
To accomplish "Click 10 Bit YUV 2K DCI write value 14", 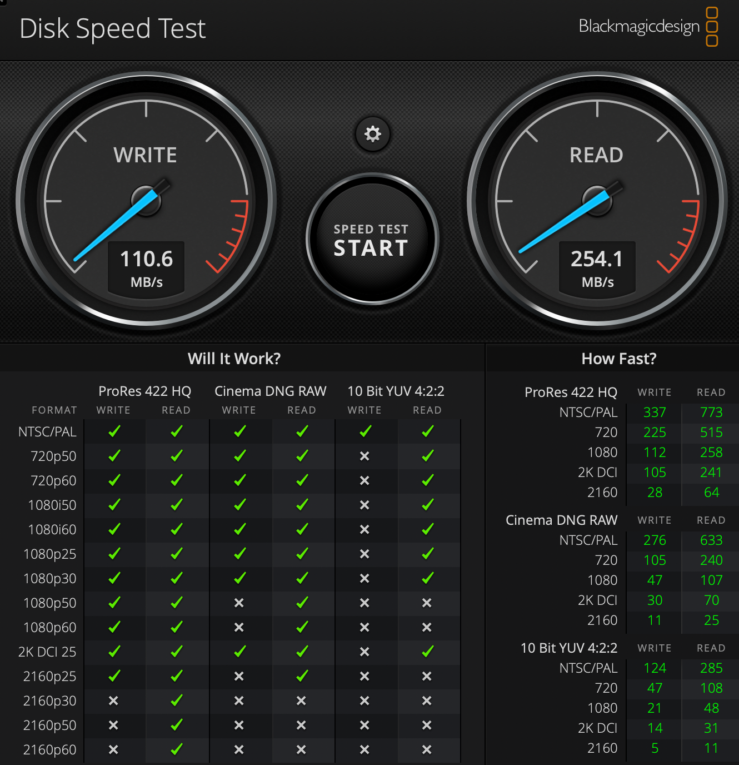I will (x=655, y=728).
